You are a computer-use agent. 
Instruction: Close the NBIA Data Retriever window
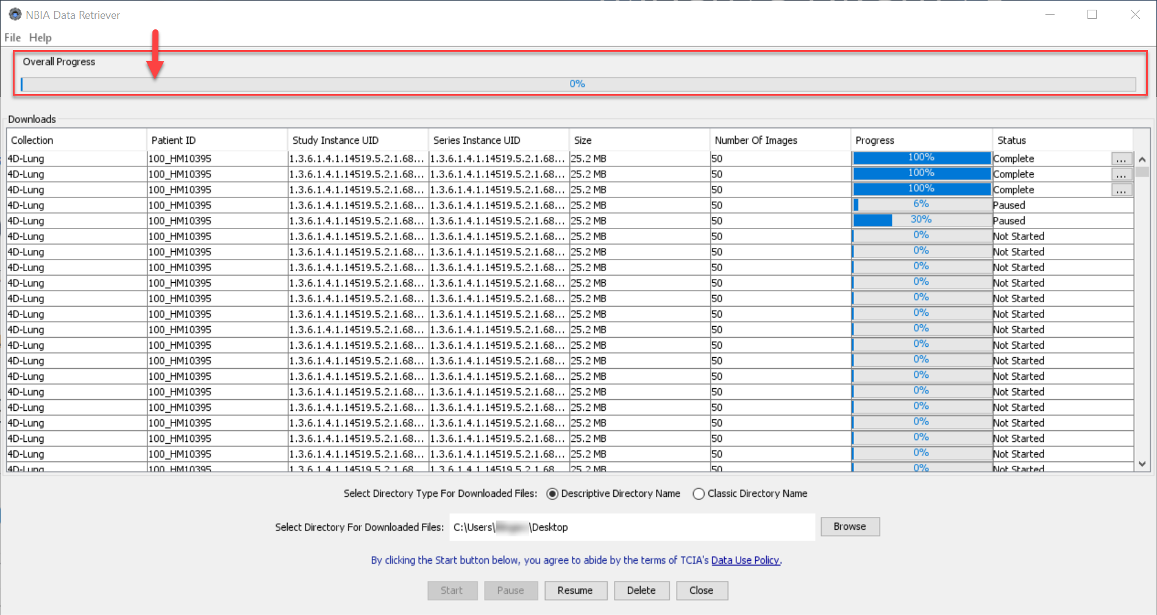[x=1135, y=15]
